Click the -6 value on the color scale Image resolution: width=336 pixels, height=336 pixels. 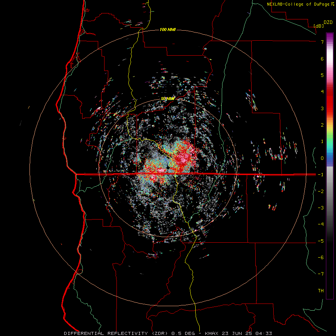pyautogui.click(x=321, y=258)
